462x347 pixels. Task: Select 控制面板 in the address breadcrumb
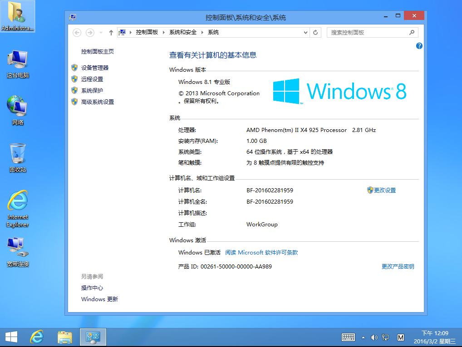147,32
